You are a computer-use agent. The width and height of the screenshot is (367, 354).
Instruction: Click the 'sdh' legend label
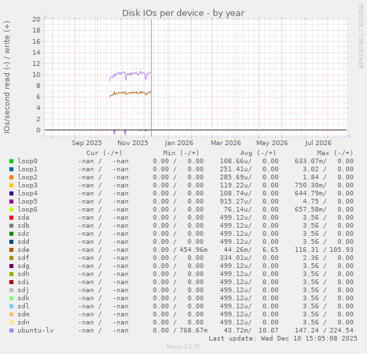(23, 274)
